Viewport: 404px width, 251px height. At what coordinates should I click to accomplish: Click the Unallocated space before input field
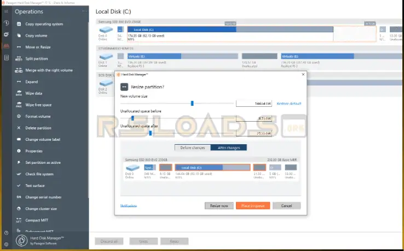click(253, 118)
